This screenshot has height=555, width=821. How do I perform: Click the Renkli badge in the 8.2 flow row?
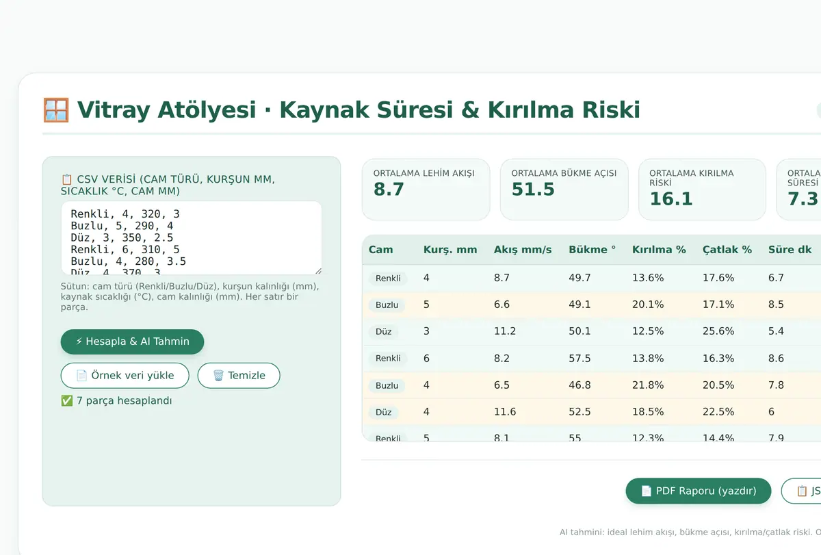388,359
